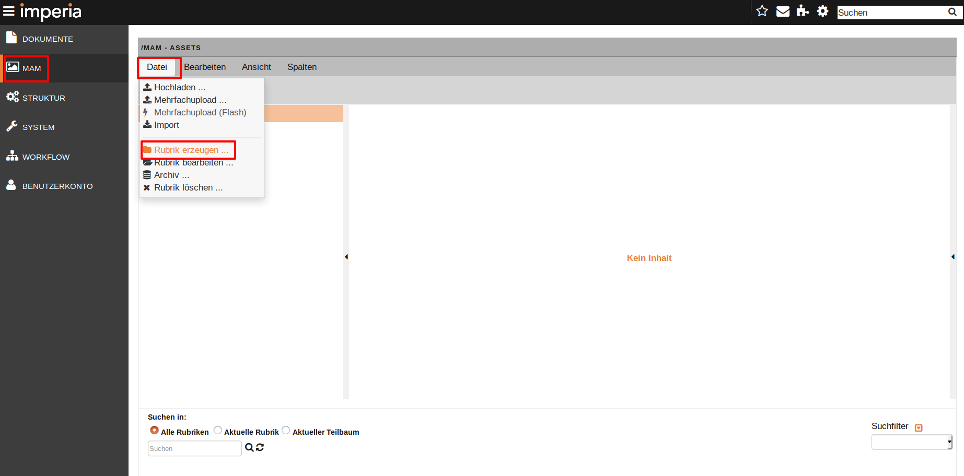Image resolution: width=964 pixels, height=476 pixels.
Task: Click into the lower asset Suchen field
Action: point(194,448)
